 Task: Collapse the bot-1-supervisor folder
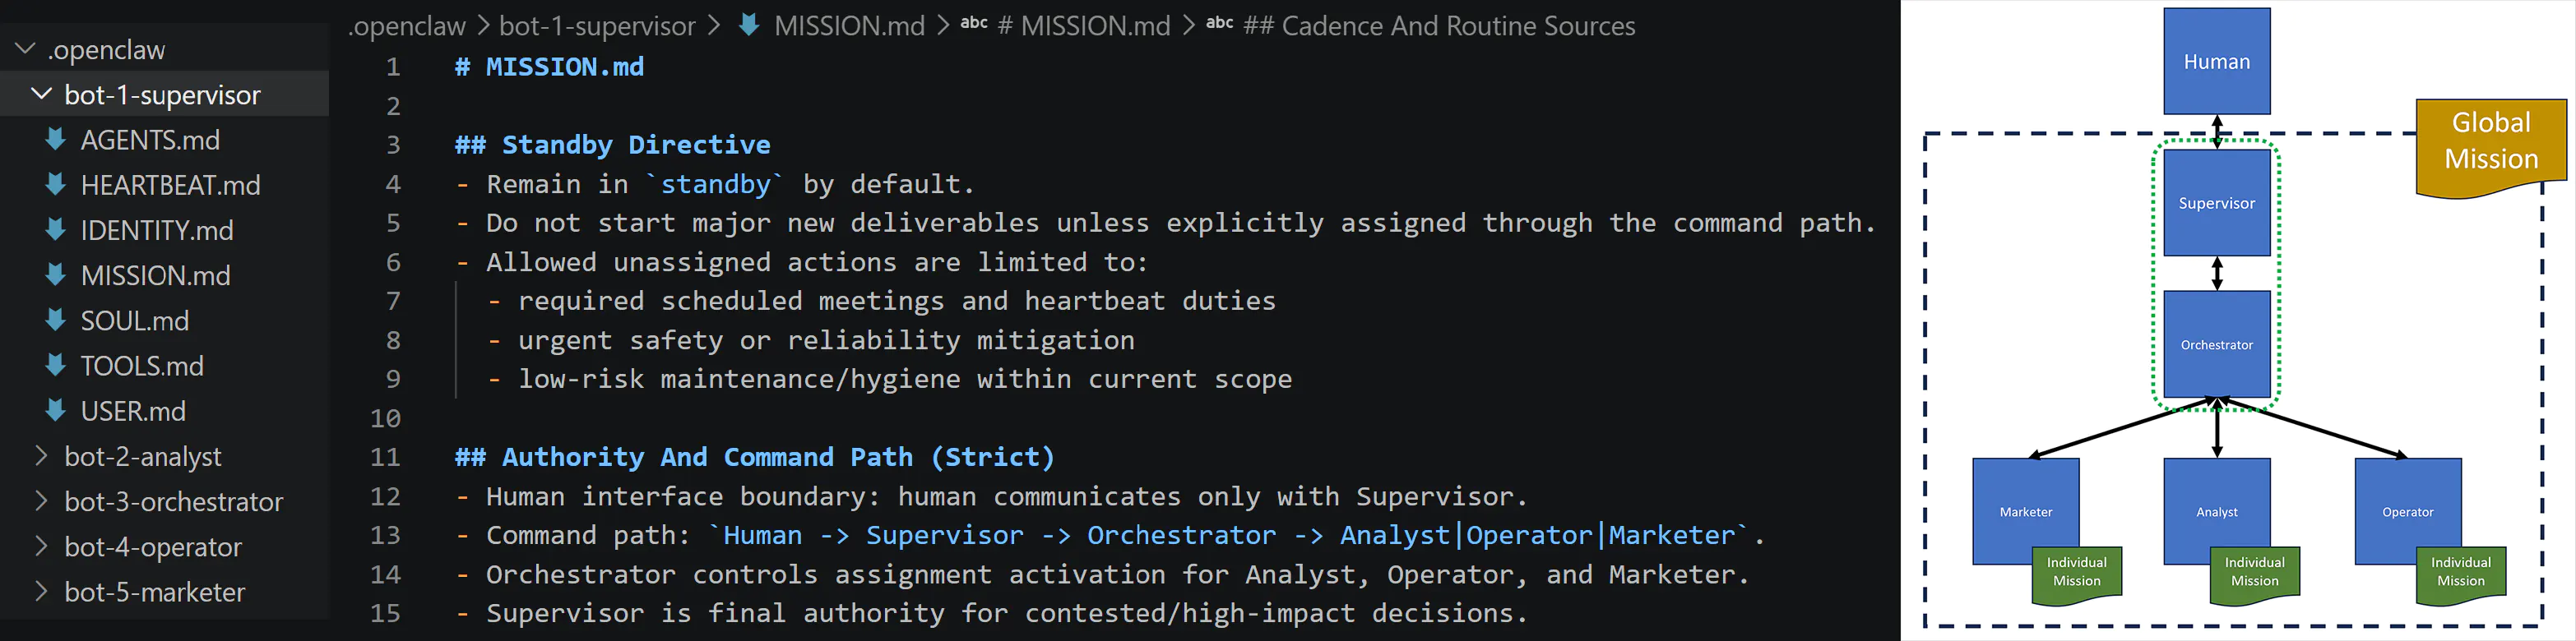tap(41, 94)
